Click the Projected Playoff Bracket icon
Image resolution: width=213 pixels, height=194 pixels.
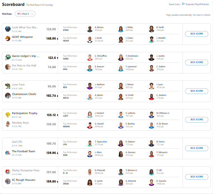coord(183,4)
